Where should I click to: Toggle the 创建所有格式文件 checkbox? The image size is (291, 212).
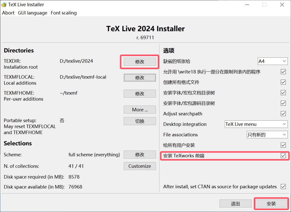(283, 82)
